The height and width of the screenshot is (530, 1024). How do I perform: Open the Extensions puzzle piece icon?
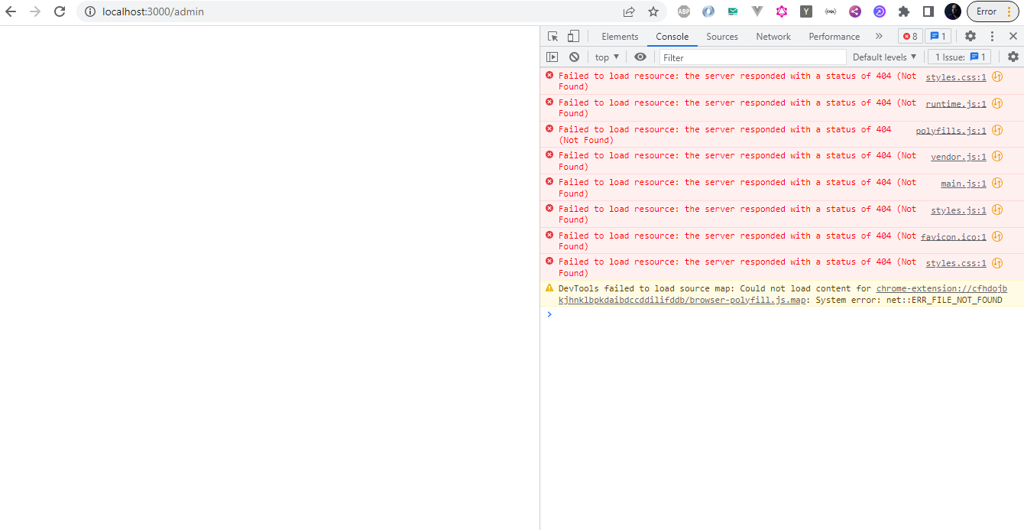(x=904, y=11)
